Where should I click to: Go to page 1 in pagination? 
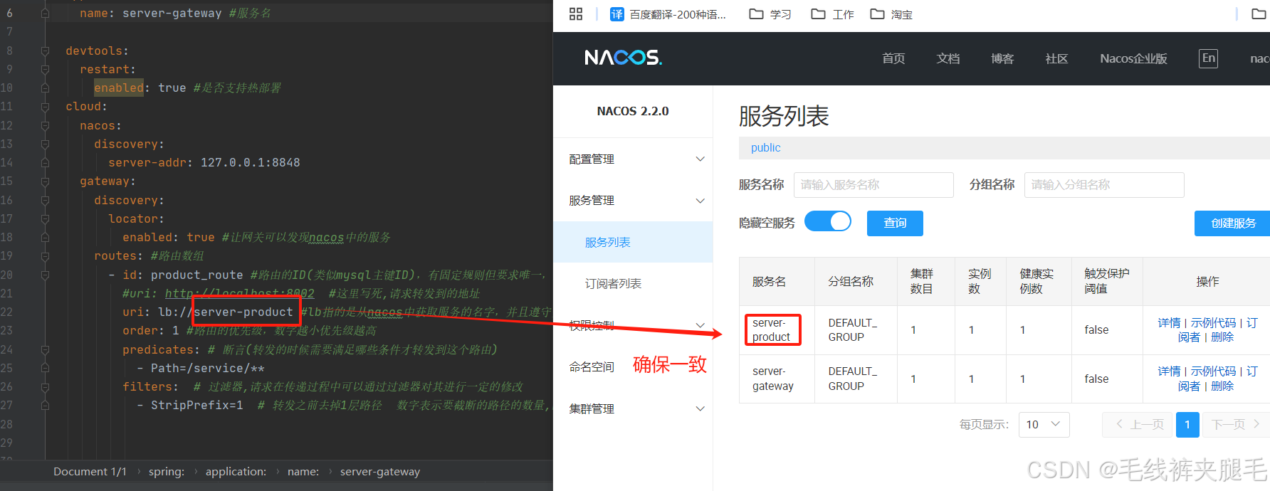point(1187,424)
